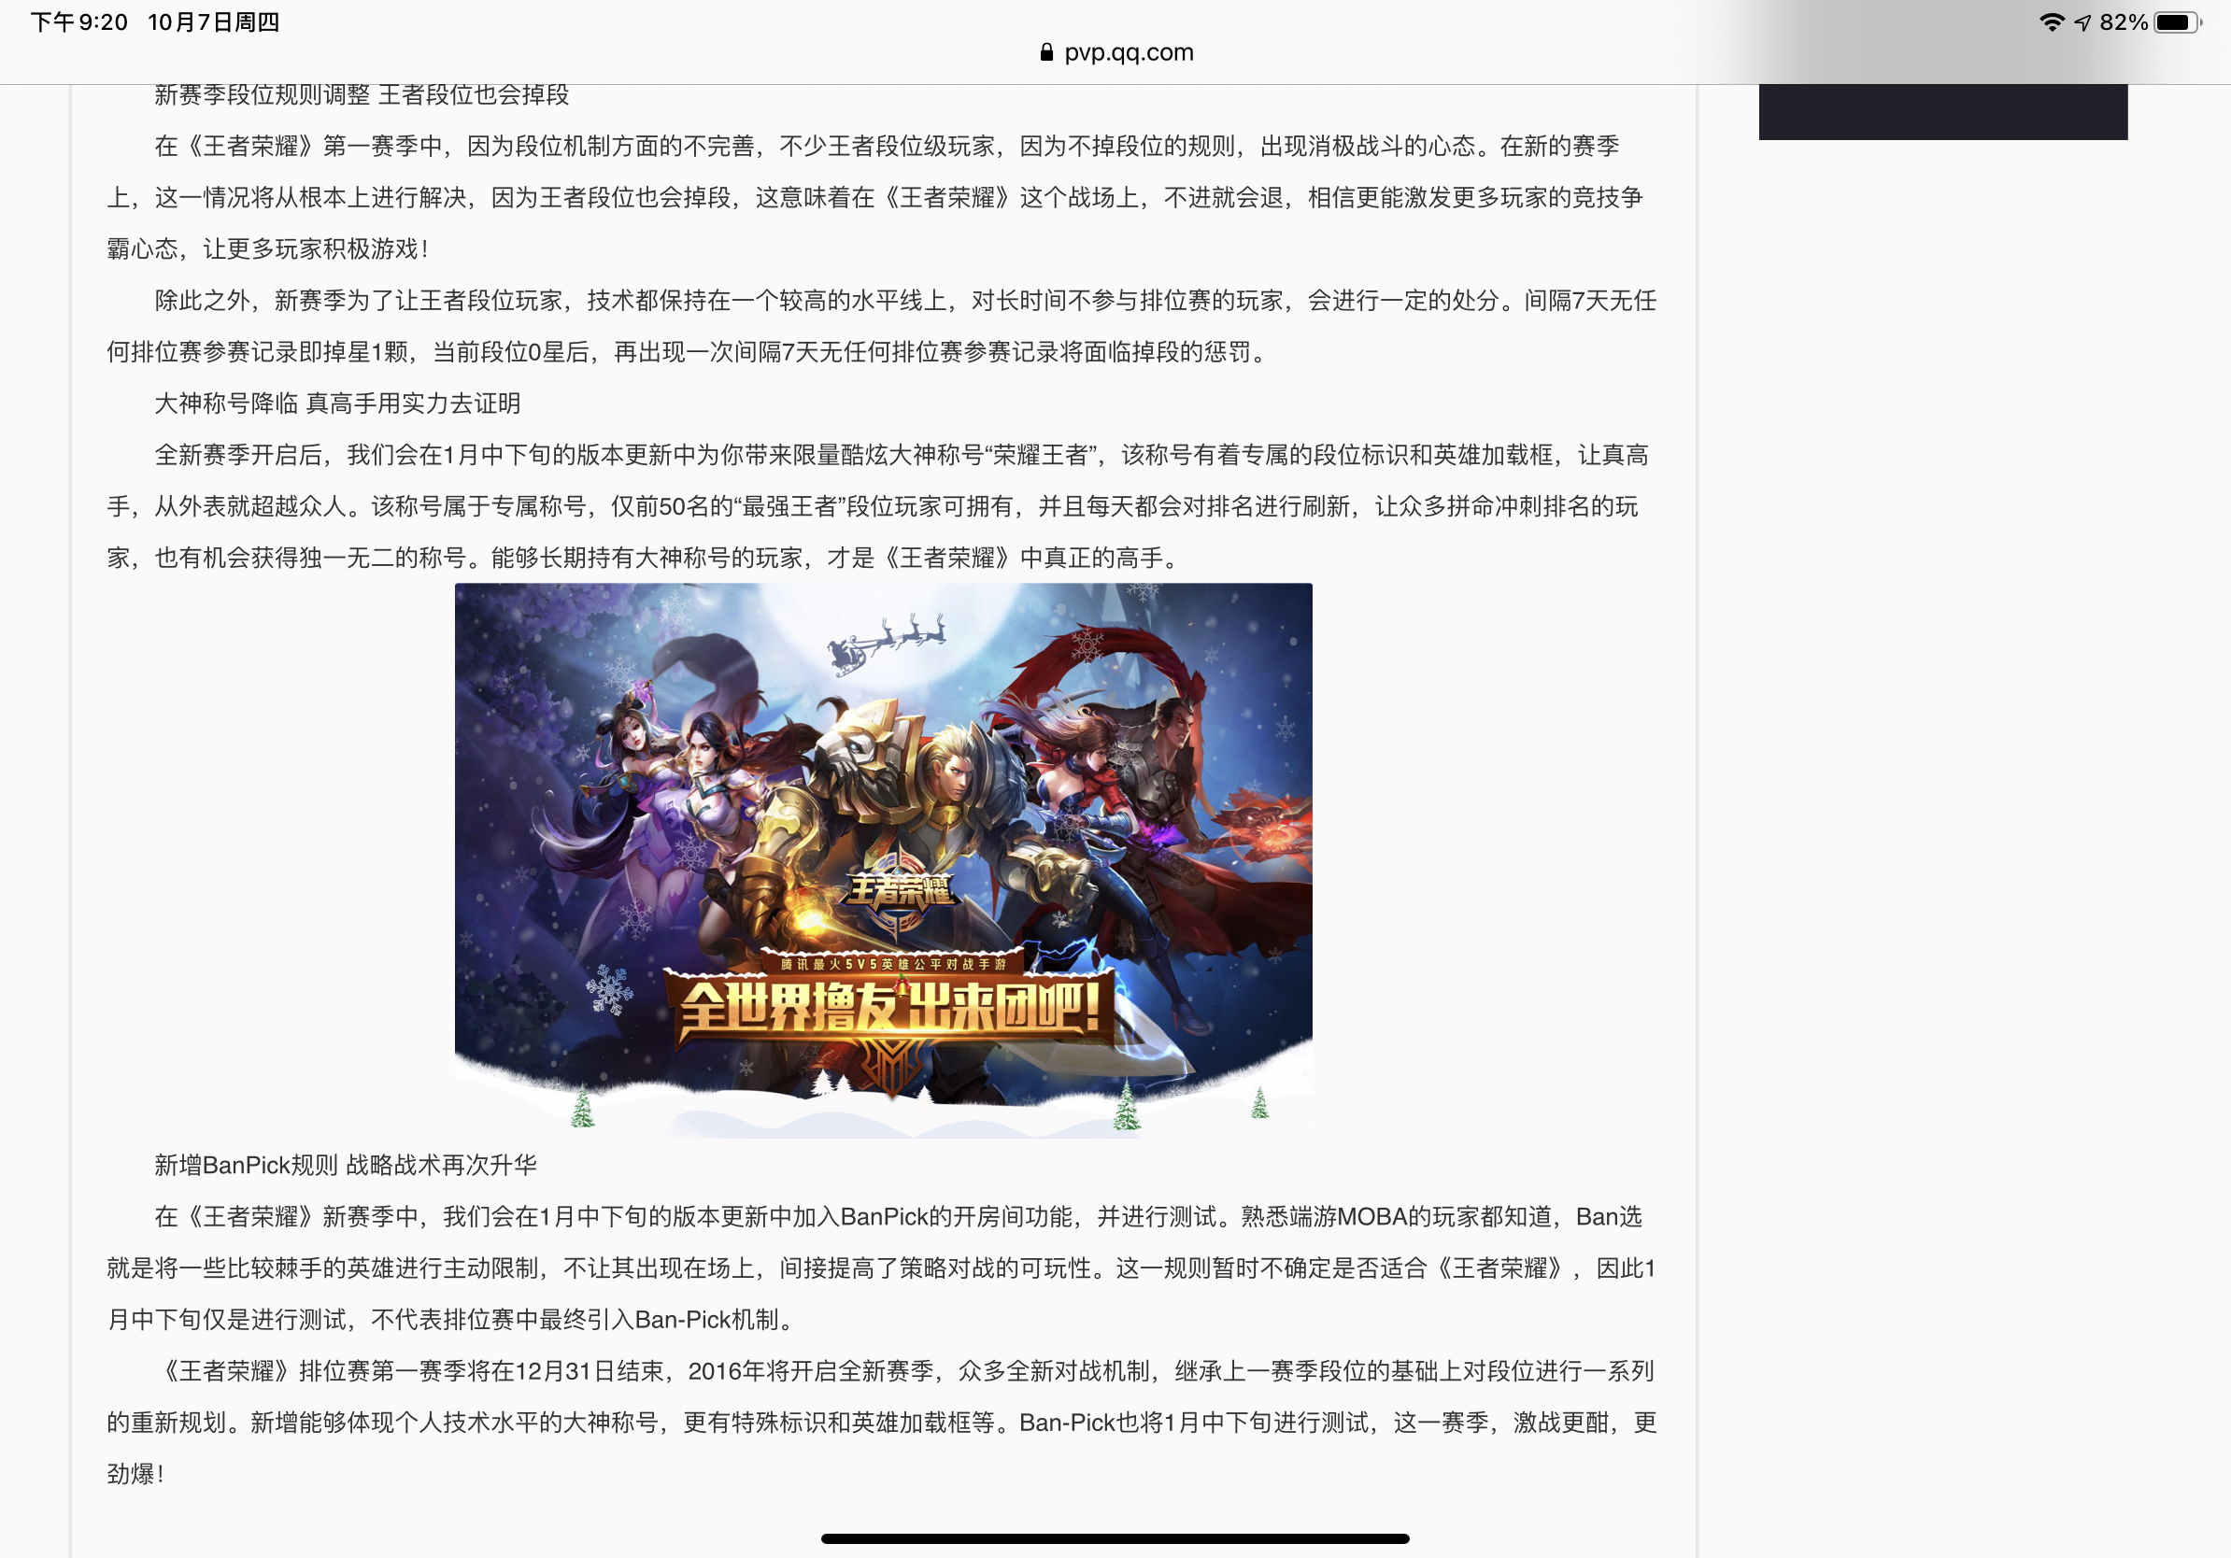2231x1558 pixels.
Task: Tap heading 大神称号降临 真高手用实力去证明
Action: [337, 404]
